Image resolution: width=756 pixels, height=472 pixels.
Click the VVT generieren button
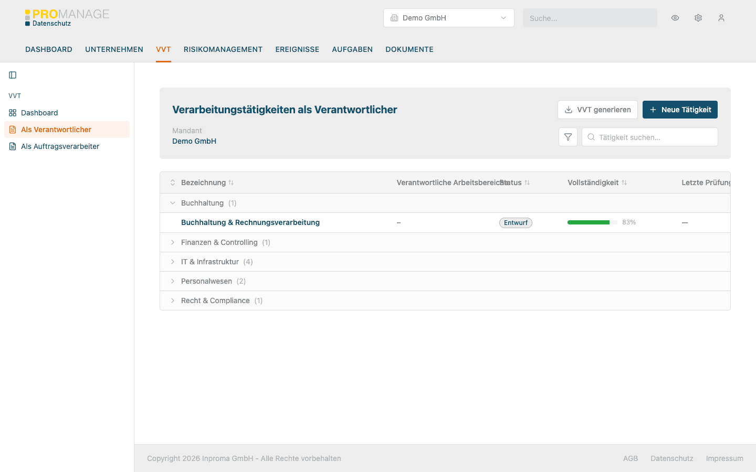(597, 110)
